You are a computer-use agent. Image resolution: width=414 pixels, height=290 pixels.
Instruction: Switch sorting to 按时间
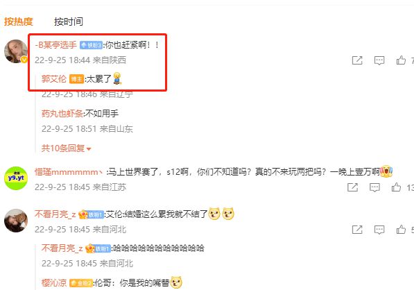[69, 22]
